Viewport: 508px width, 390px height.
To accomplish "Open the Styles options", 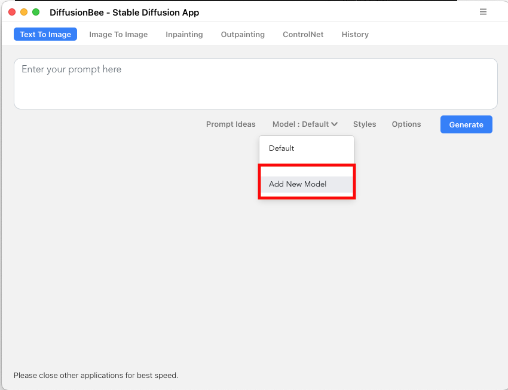I will point(365,124).
